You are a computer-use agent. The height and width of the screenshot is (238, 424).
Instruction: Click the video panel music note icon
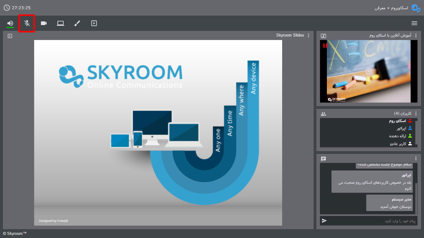pyautogui.click(x=323, y=36)
